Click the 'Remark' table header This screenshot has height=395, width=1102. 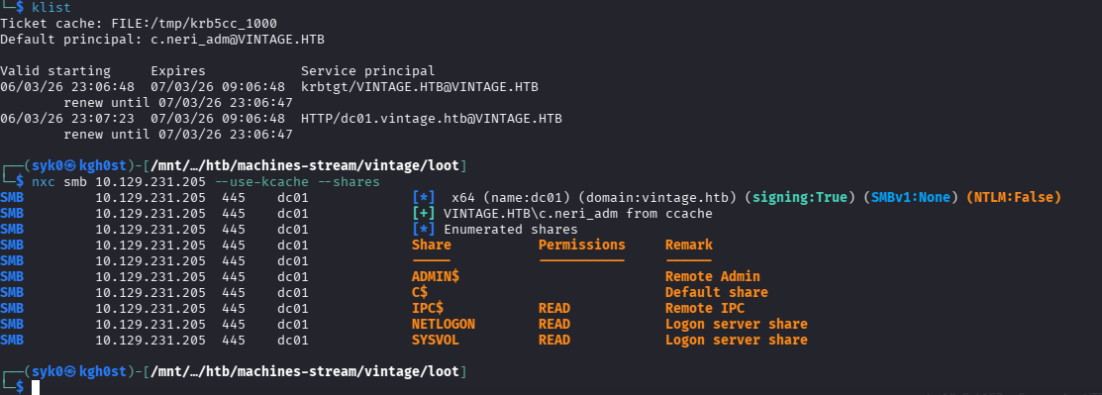point(689,246)
